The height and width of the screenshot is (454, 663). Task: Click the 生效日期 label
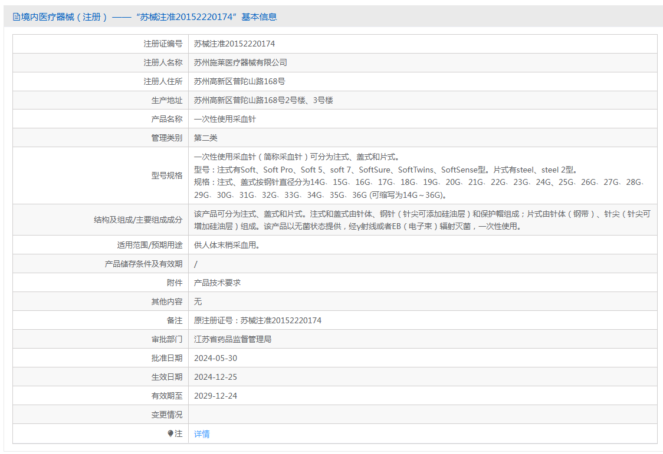tap(166, 377)
